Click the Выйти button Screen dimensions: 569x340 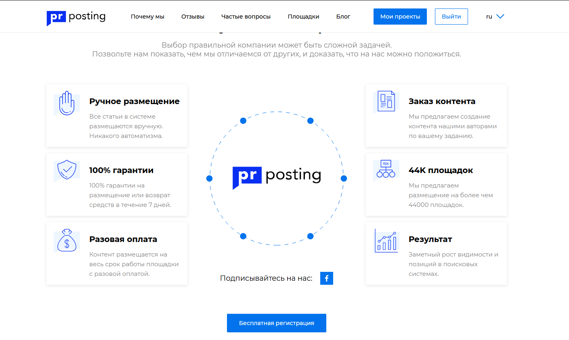(451, 17)
